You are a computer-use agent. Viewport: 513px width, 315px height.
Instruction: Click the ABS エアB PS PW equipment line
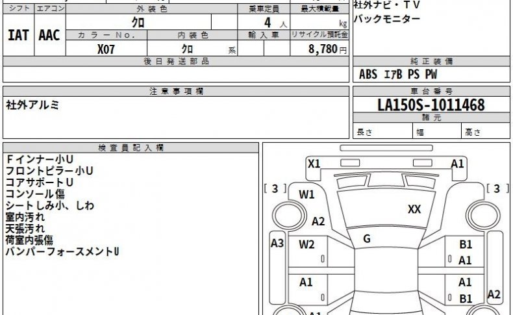point(398,74)
